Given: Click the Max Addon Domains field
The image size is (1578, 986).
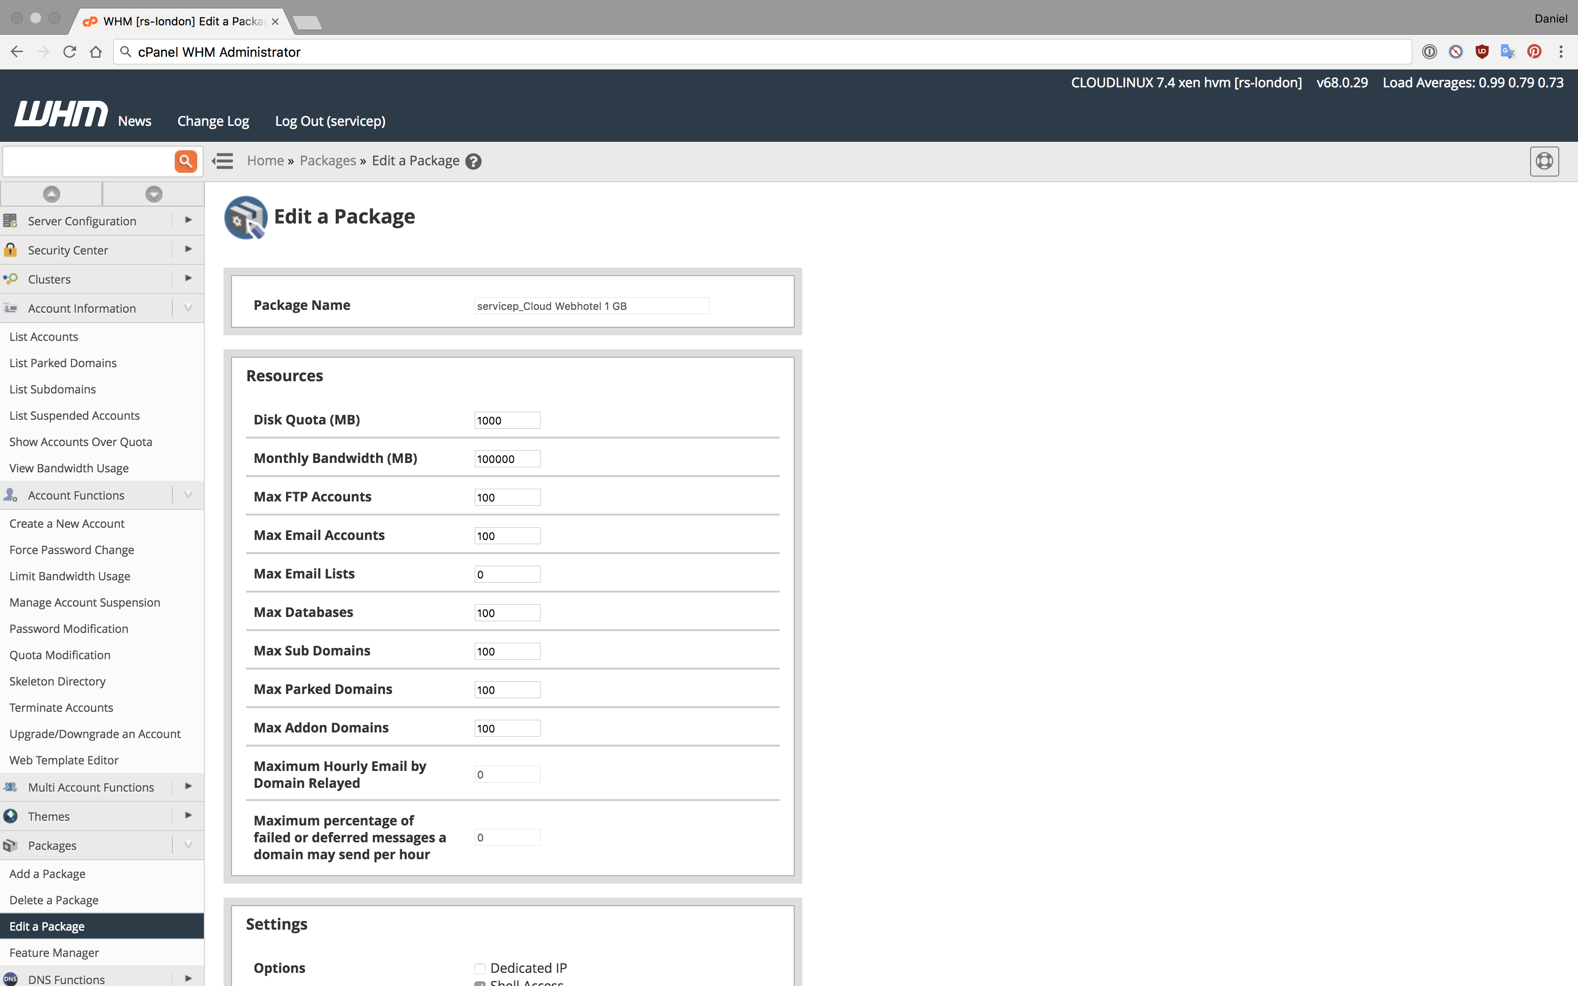Looking at the screenshot, I should [x=507, y=728].
